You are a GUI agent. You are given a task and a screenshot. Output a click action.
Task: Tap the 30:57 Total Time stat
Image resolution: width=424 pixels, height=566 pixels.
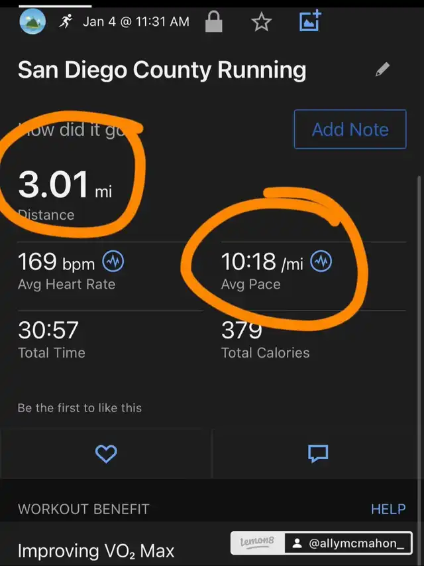[x=52, y=340]
